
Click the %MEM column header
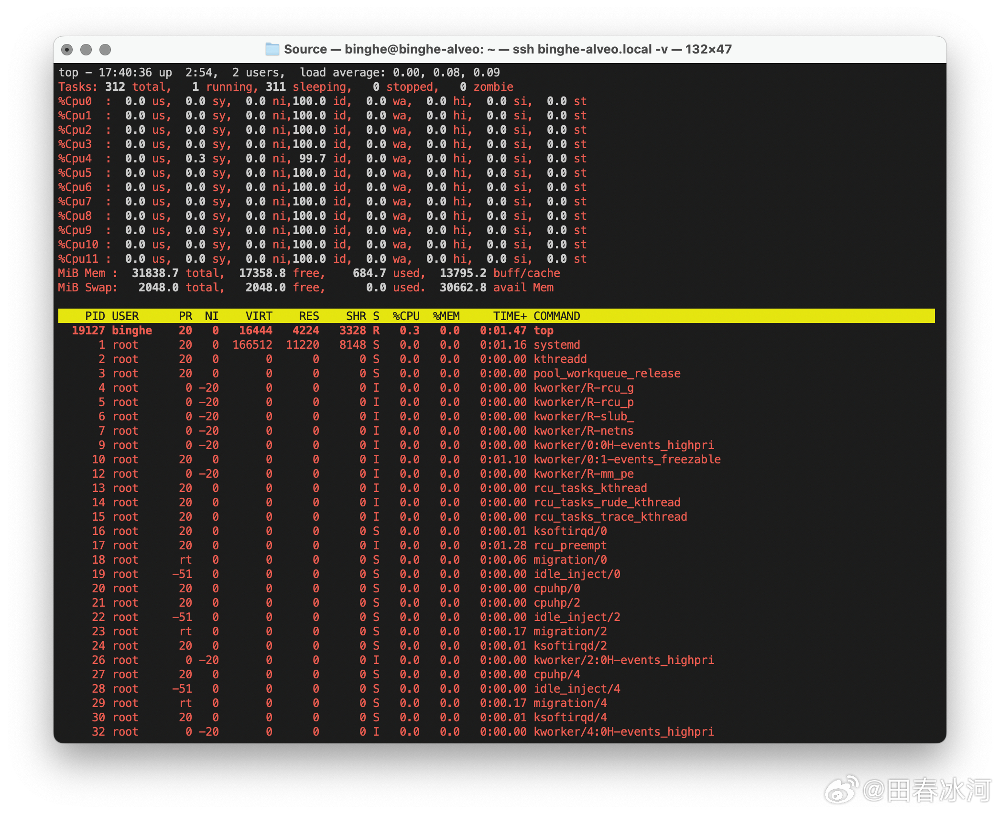click(446, 316)
